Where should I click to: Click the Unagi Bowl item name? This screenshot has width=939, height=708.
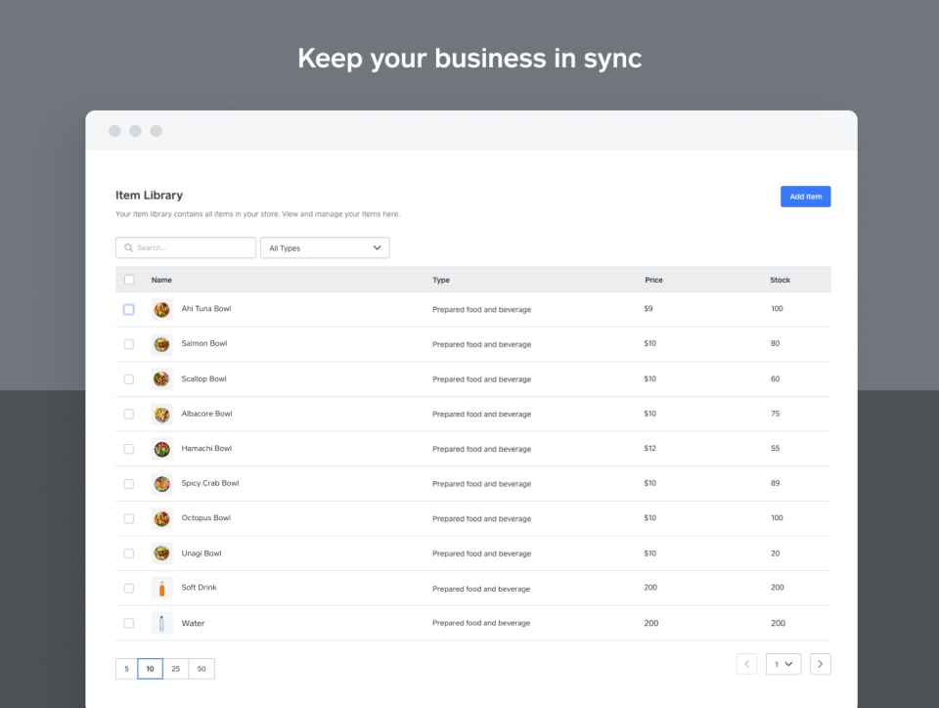point(201,553)
